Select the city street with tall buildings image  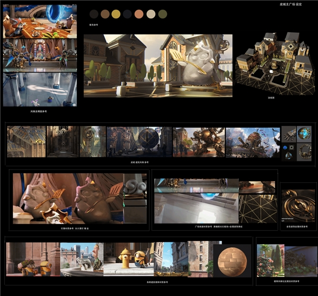[x=171, y=259]
